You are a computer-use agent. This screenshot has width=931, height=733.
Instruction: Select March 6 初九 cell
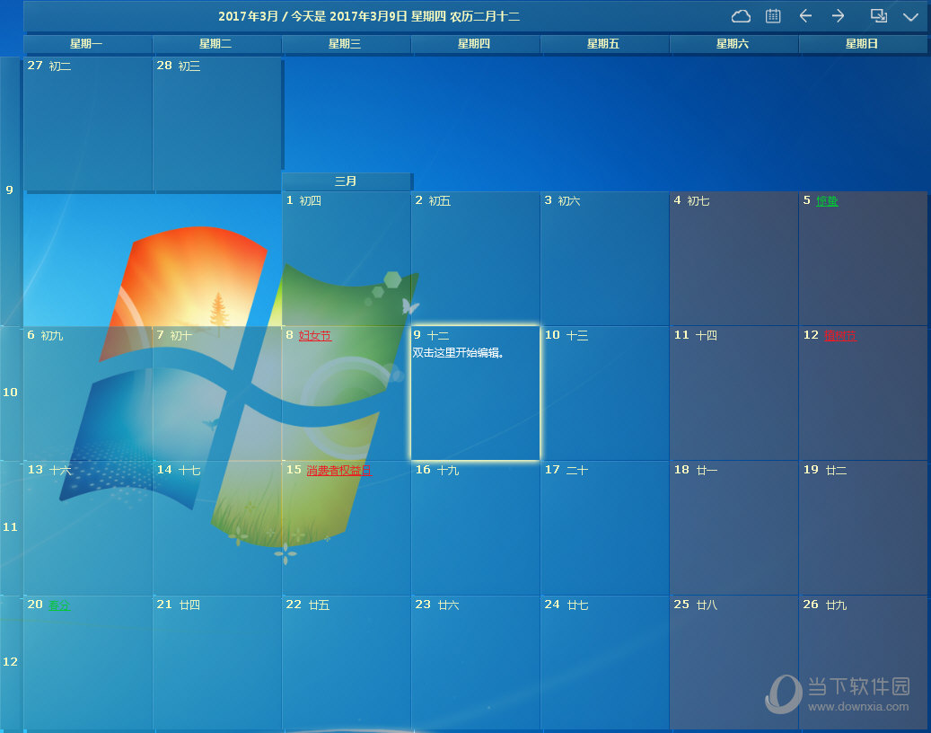pyautogui.click(x=87, y=393)
